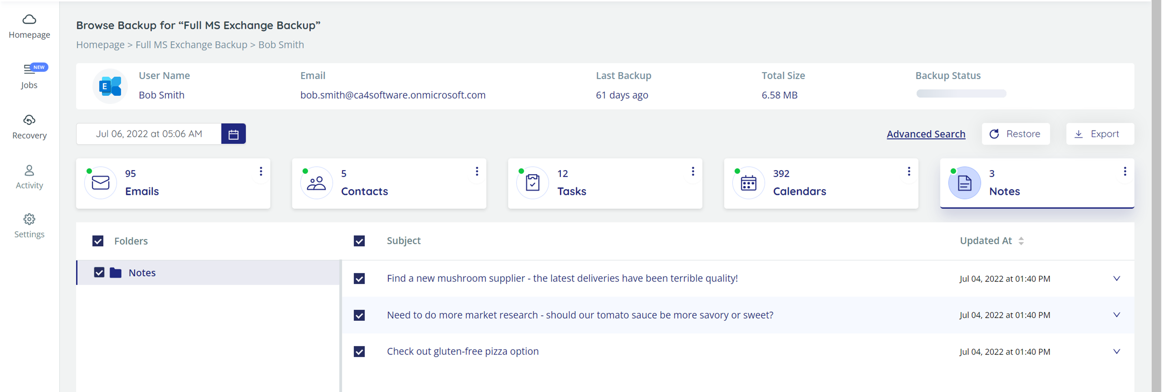Click the Subject column header
The image size is (1162, 392).
point(404,241)
